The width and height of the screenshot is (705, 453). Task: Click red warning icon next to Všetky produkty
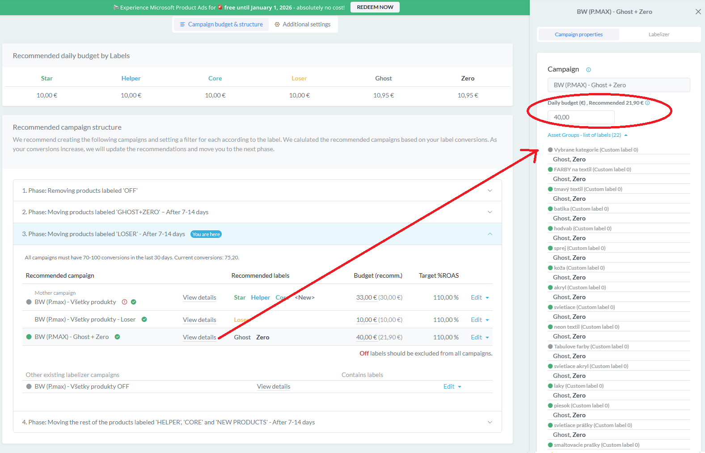pyautogui.click(x=125, y=302)
